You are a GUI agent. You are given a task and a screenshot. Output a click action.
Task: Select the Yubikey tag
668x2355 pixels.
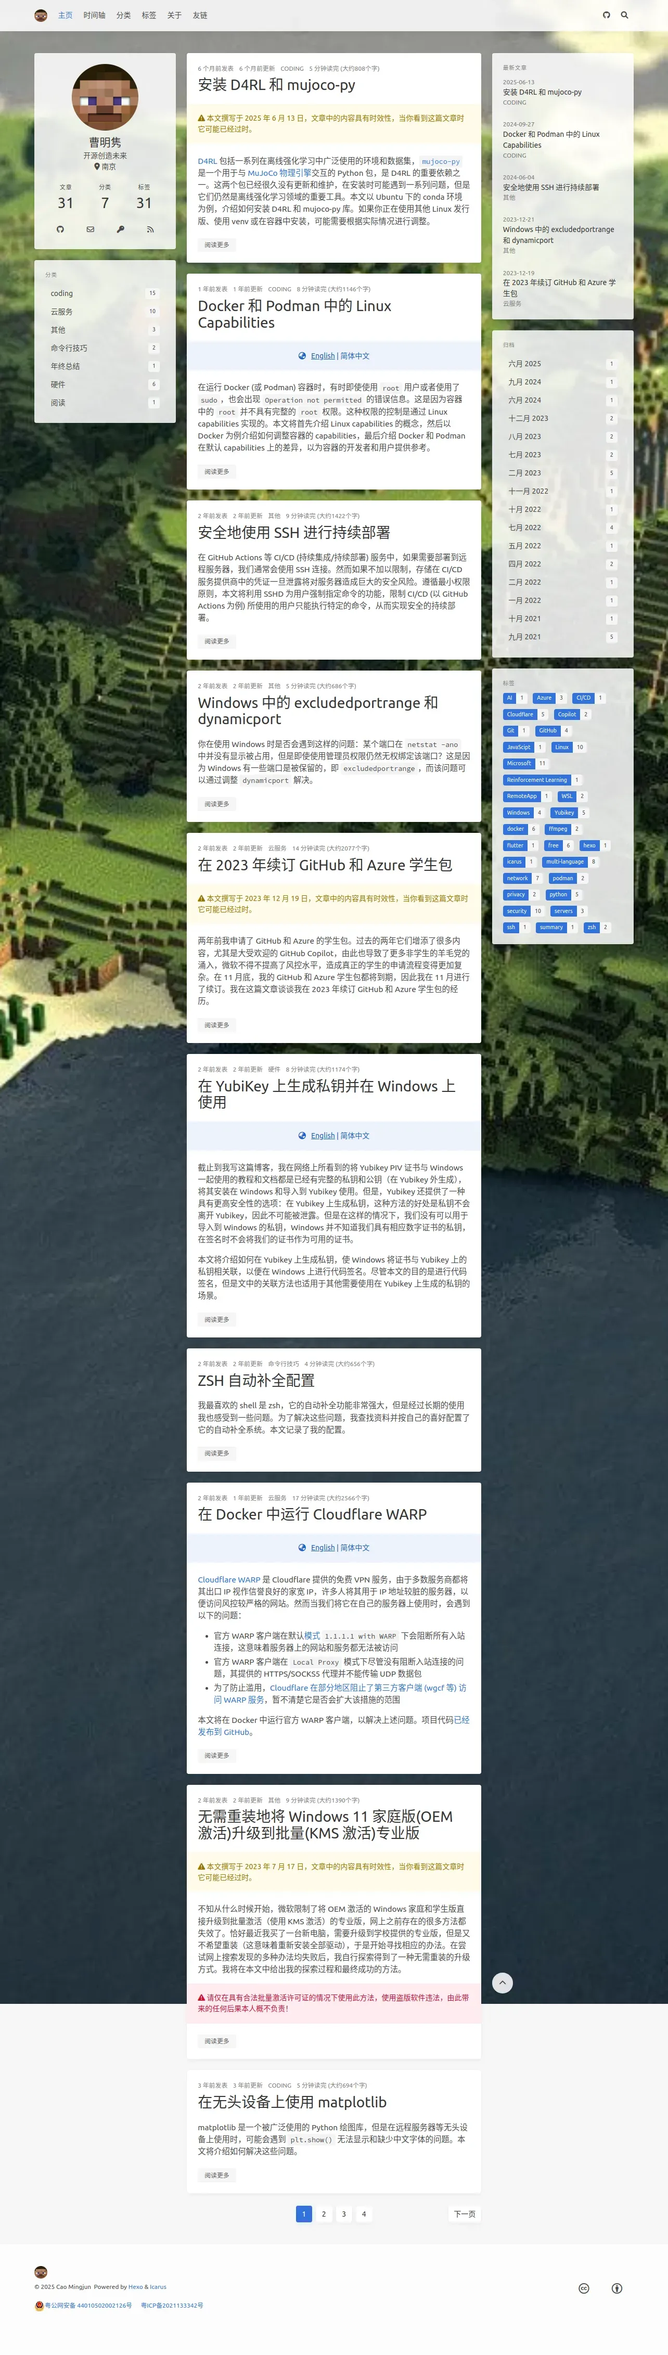click(571, 813)
